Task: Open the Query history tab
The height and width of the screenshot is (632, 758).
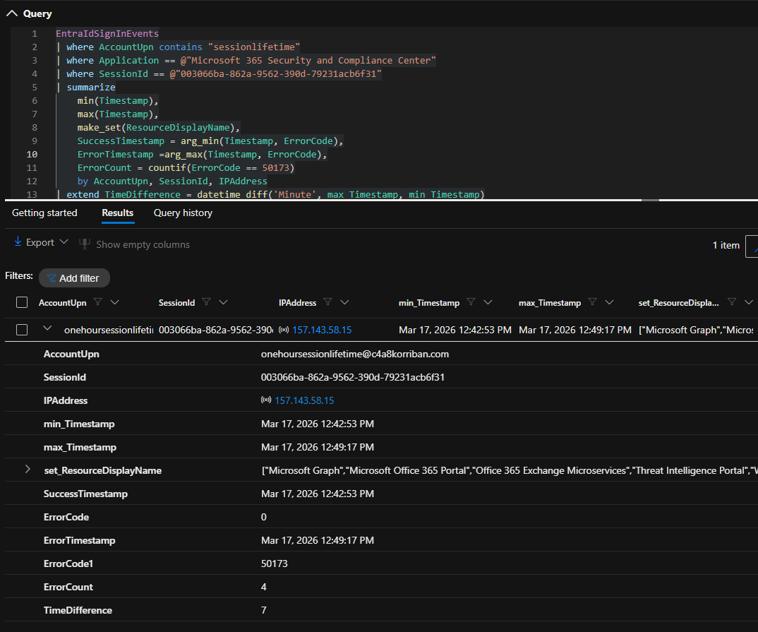Action: tap(183, 213)
